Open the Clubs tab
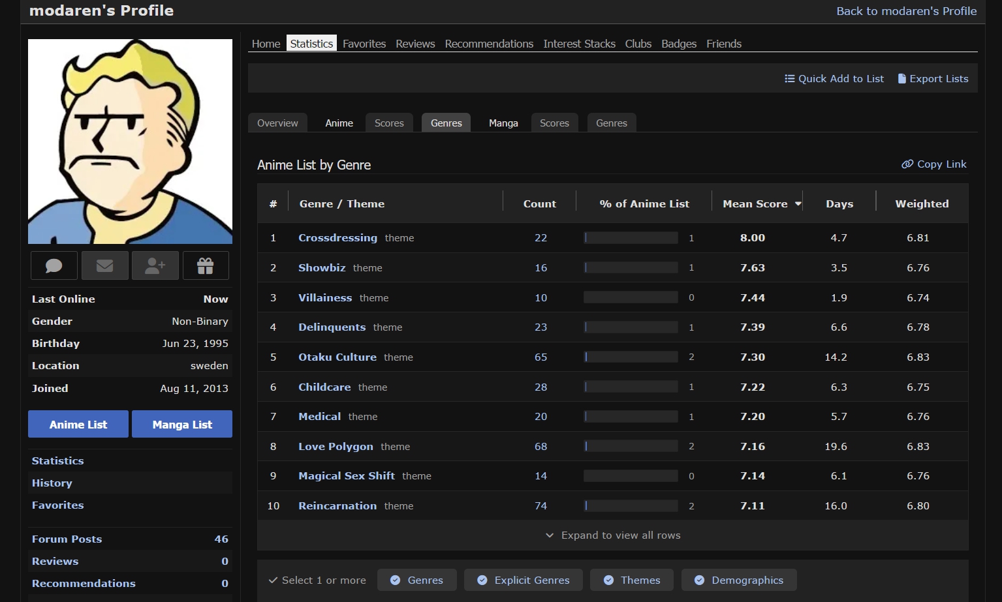 click(x=638, y=44)
